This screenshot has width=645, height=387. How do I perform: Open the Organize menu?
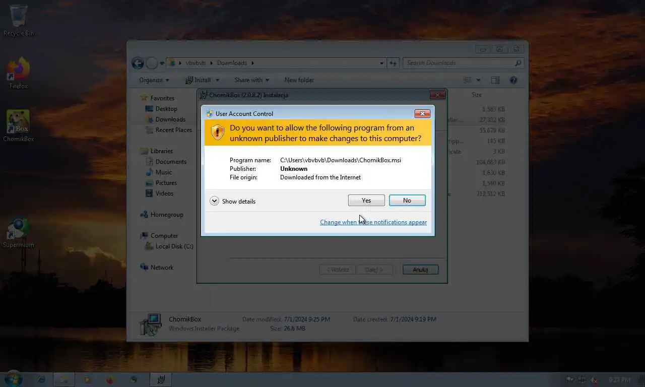[x=154, y=80]
